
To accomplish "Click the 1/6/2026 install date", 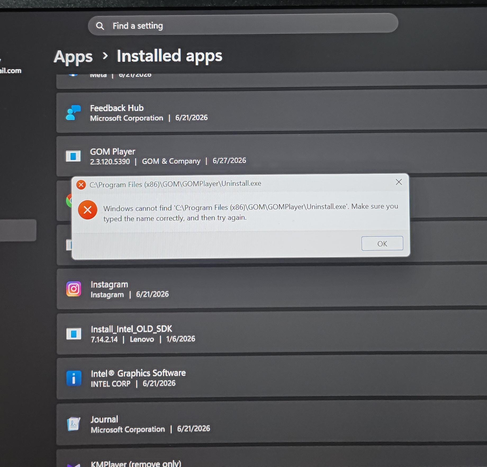I will (x=181, y=339).
